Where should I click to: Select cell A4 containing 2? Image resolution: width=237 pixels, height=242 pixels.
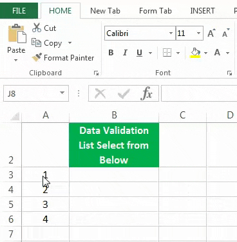(x=46, y=189)
